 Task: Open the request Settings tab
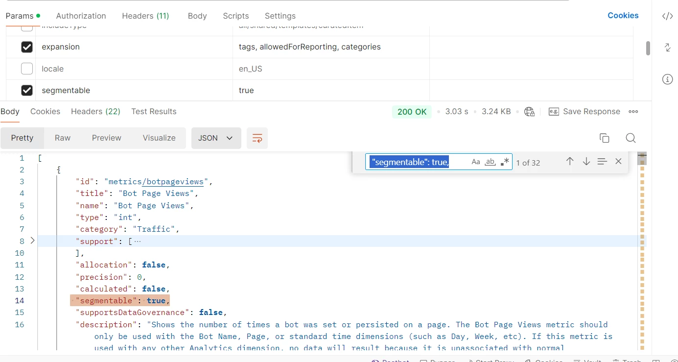[x=280, y=16]
